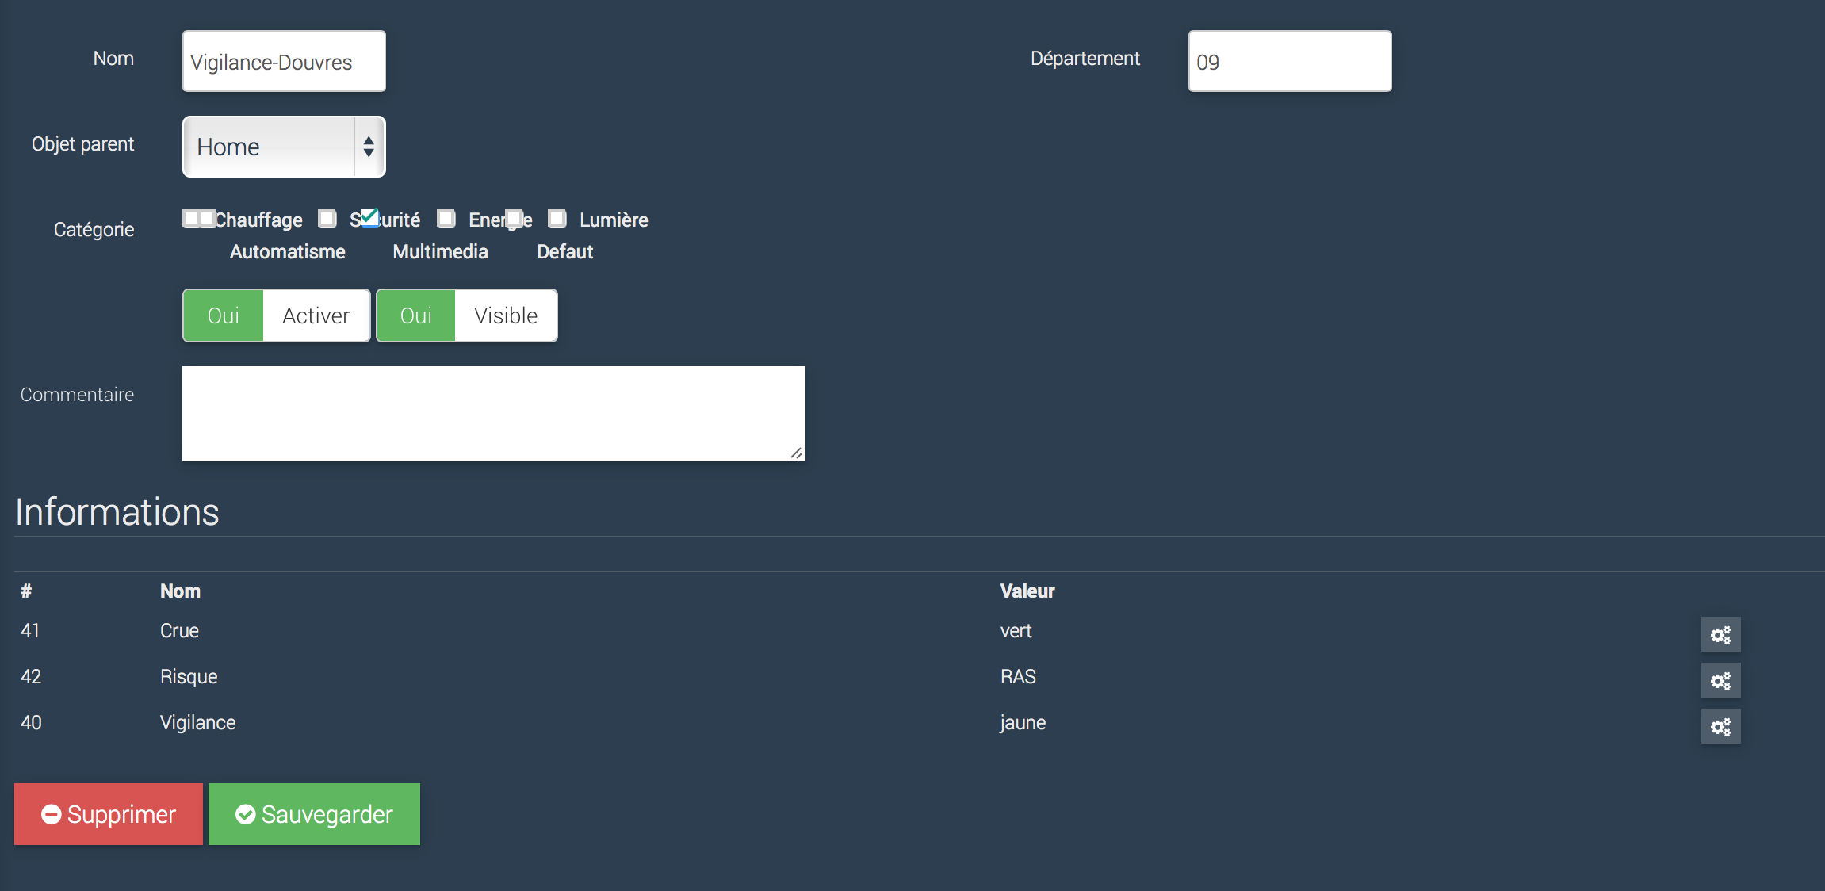
Task: Click the ID number 40
Action: pos(31,722)
